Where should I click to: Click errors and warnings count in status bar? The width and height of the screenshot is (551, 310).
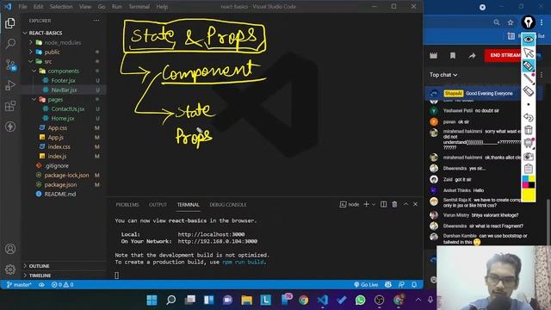tap(63, 285)
